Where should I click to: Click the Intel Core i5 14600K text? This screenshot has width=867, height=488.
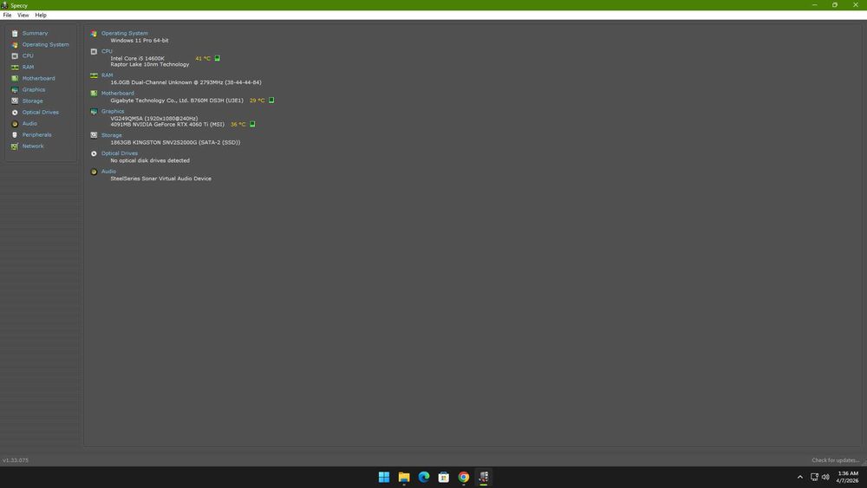pos(137,58)
